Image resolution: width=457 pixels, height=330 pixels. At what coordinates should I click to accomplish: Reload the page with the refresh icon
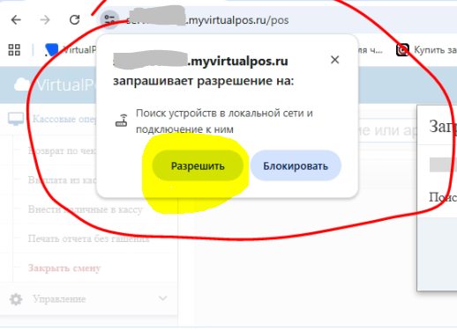75,20
